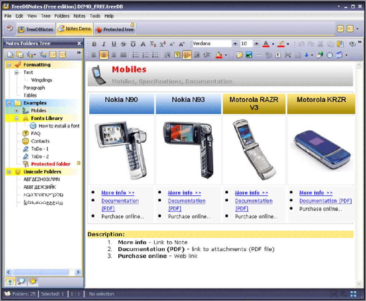Select the Protected folder tree item
This screenshot has width=366, height=301.
51,164
